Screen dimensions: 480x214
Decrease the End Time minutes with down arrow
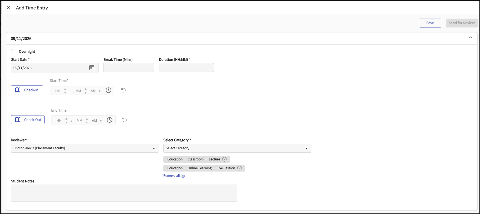pos(87,122)
